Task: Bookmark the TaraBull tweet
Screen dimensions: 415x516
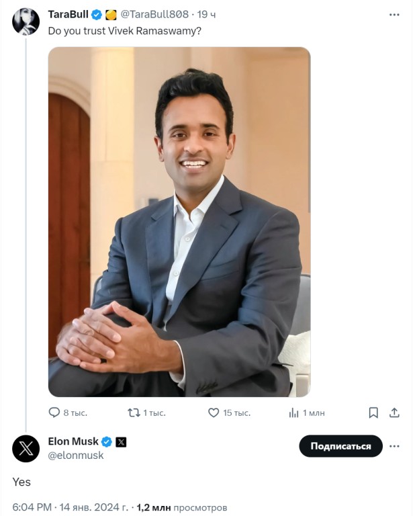Action: (x=373, y=413)
